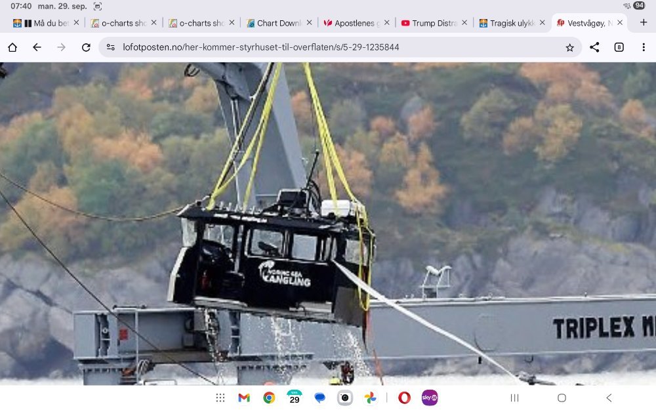Open a new tab with plus button

point(643,22)
